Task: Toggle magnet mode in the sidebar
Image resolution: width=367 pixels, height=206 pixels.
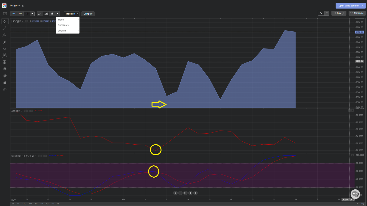Action: tap(4, 69)
